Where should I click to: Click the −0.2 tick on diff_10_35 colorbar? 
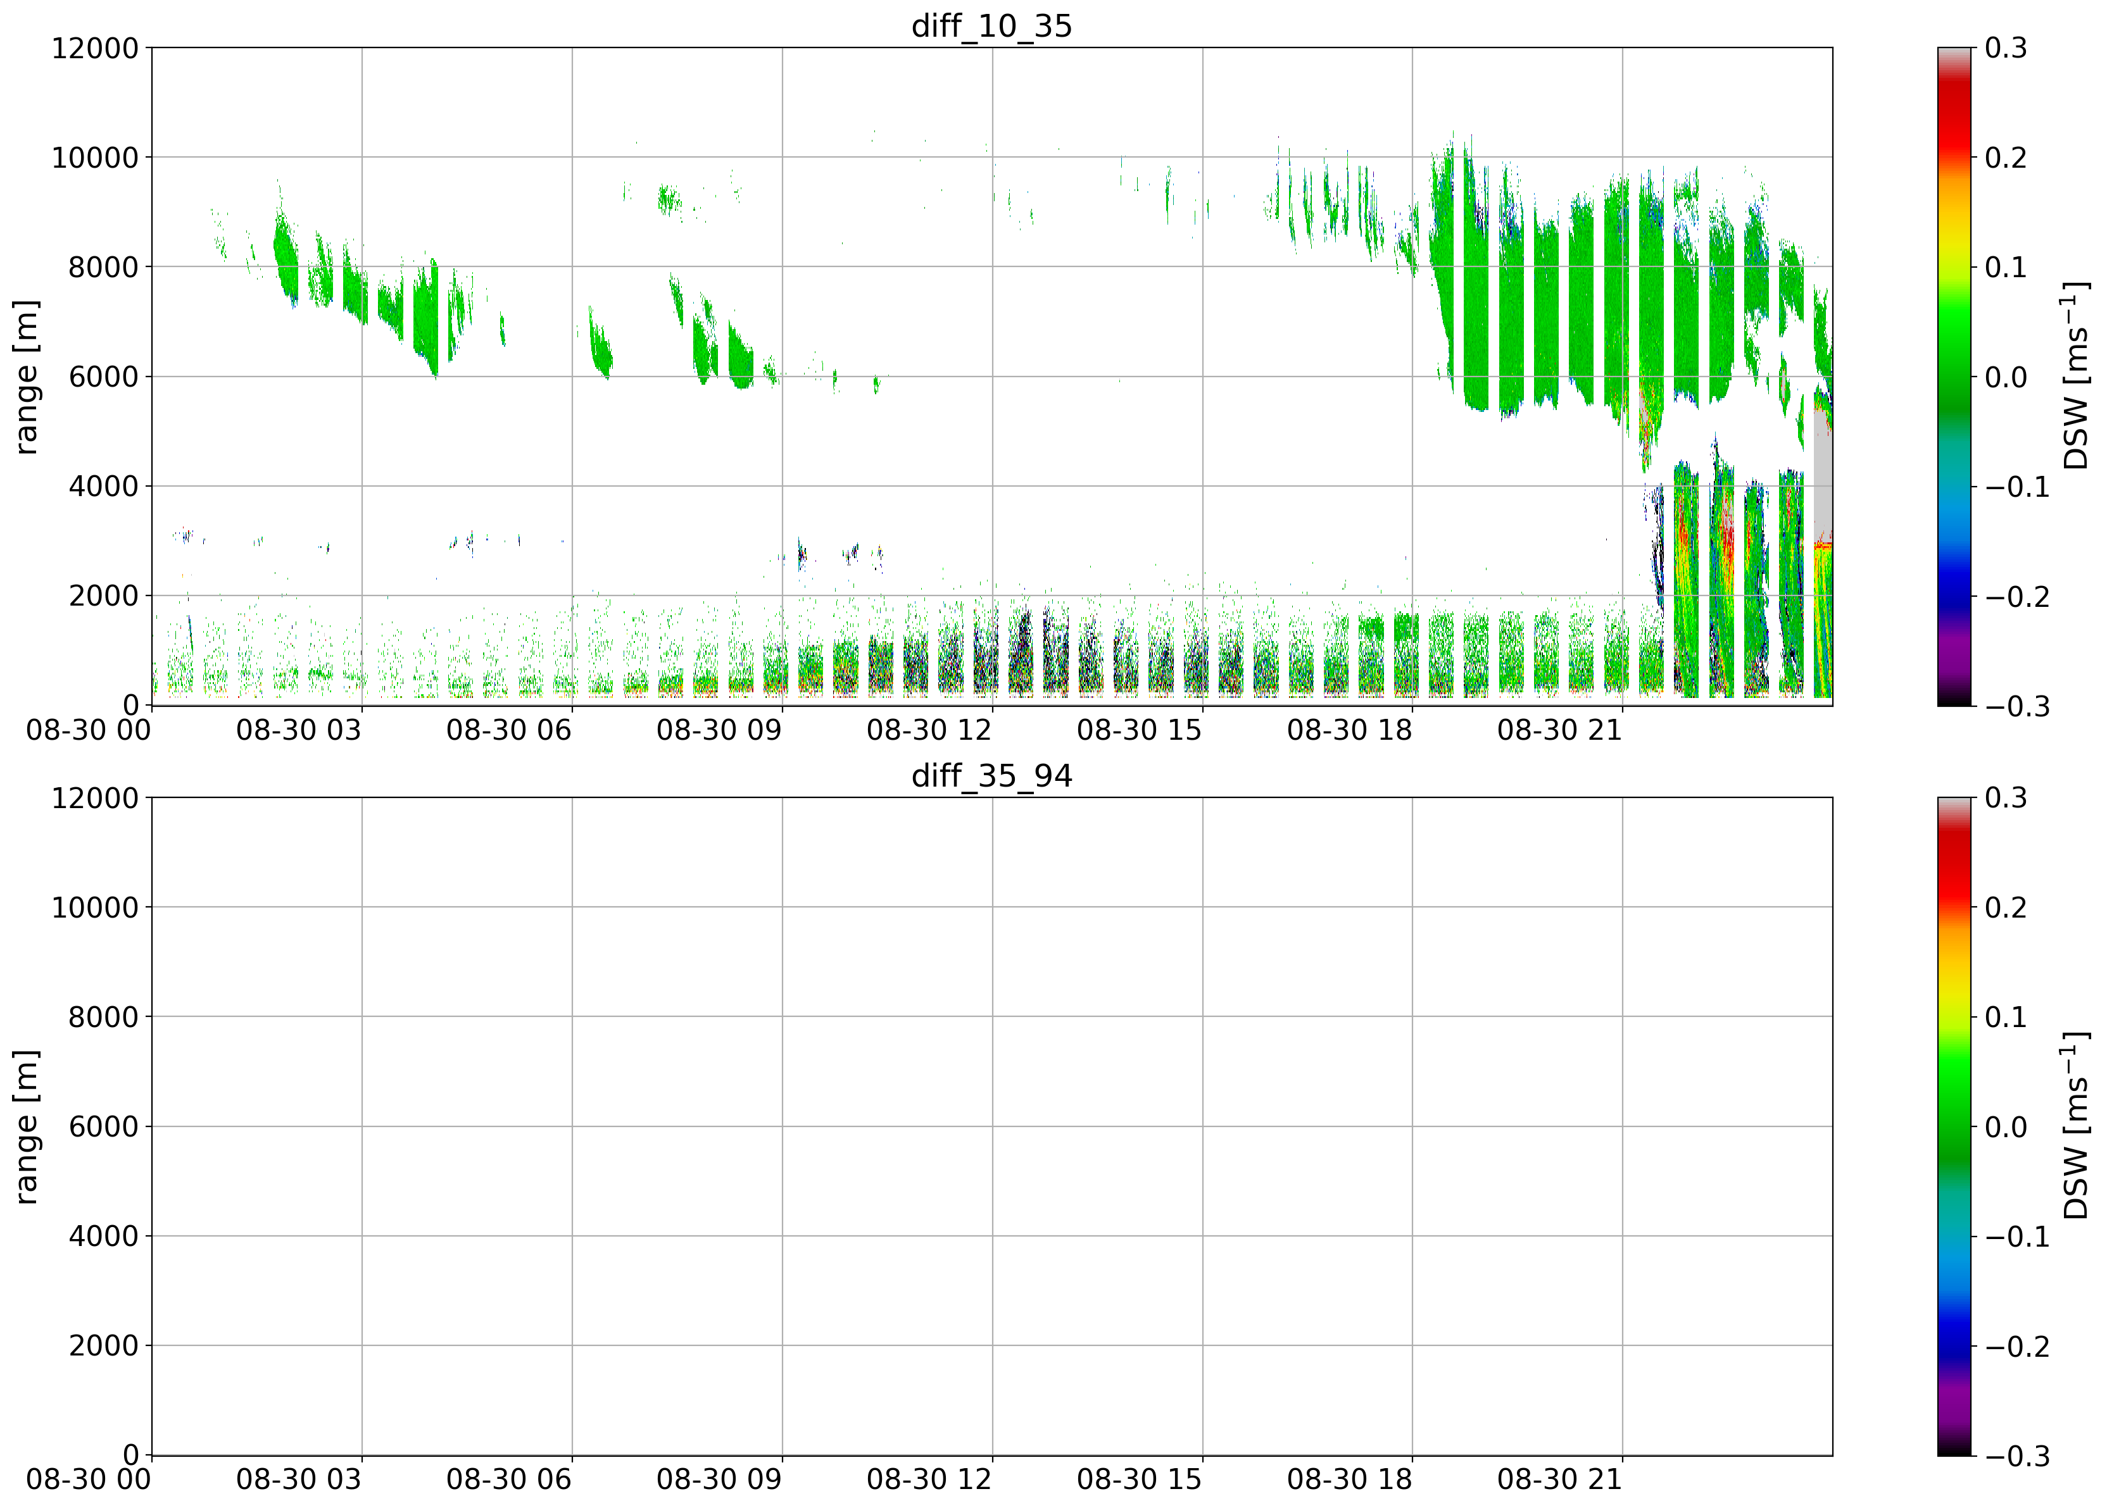coord(2017,596)
